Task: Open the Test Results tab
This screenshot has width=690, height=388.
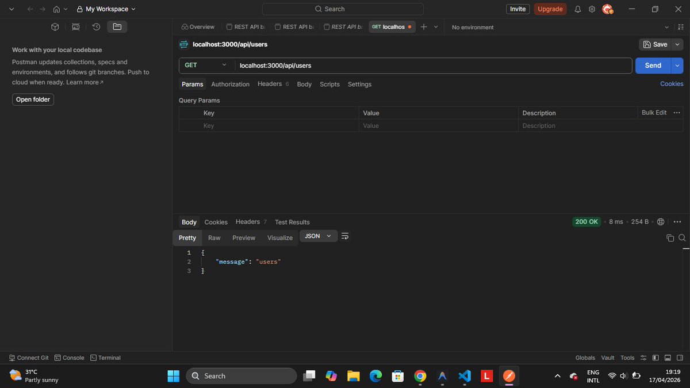Action: click(292, 222)
